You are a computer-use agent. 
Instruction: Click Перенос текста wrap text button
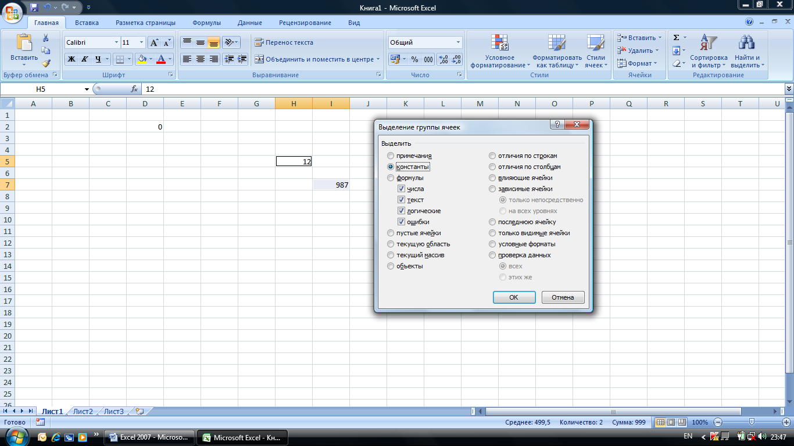click(x=284, y=42)
